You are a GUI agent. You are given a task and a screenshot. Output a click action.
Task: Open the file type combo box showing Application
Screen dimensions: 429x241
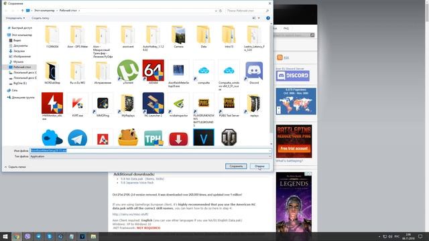pos(150,156)
